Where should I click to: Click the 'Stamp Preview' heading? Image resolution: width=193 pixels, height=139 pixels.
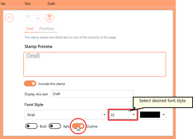tap(38, 47)
